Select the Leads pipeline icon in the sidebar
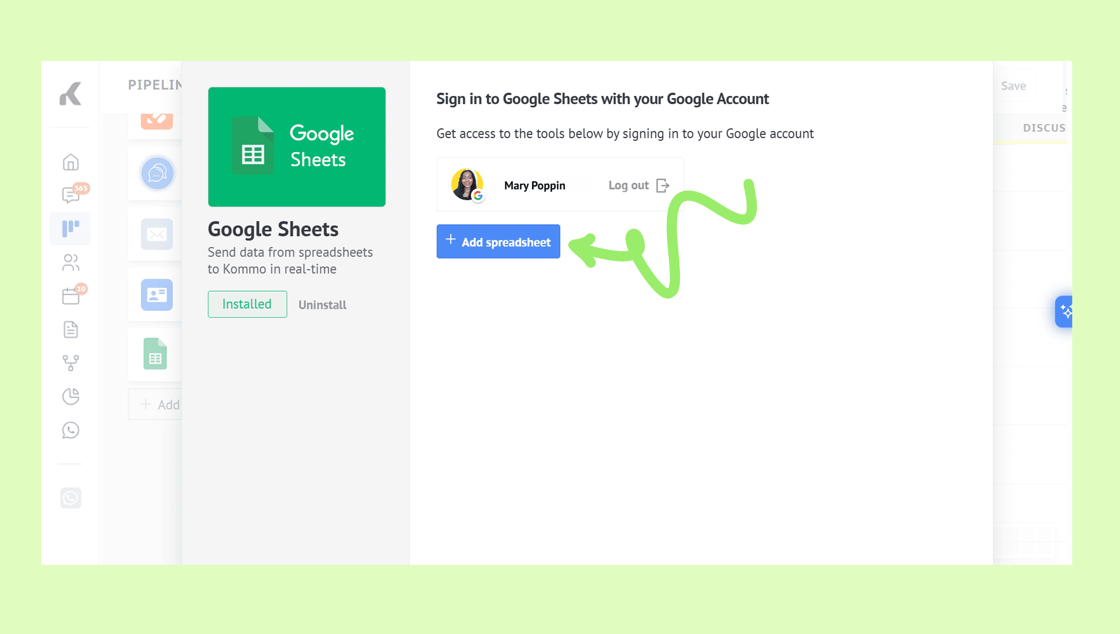 (x=70, y=228)
